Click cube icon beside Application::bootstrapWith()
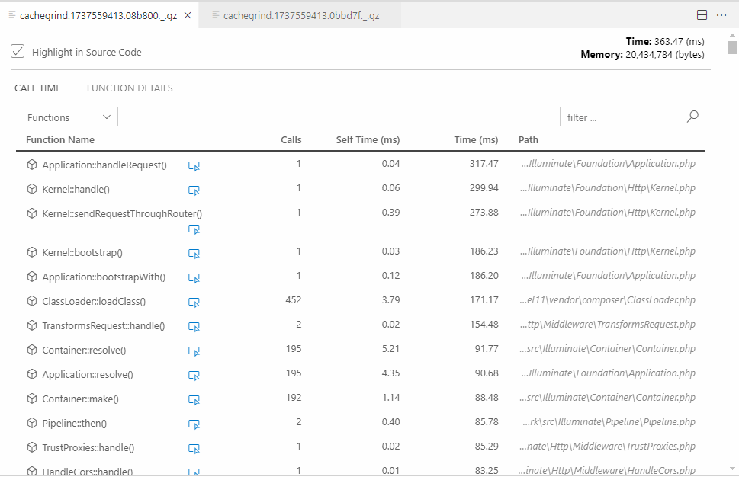Screen dimensions: 739x477 31,277
